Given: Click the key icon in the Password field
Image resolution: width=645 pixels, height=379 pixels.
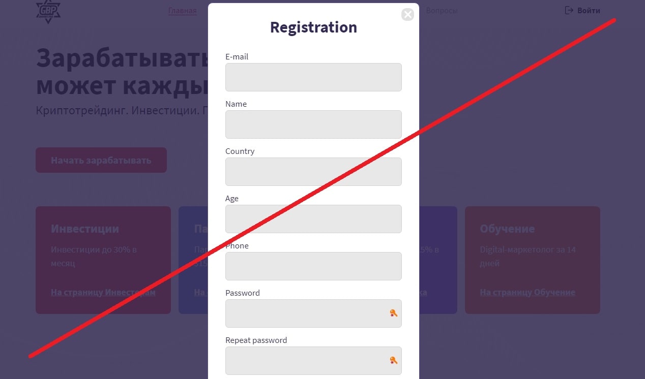Looking at the screenshot, I should coord(393,313).
